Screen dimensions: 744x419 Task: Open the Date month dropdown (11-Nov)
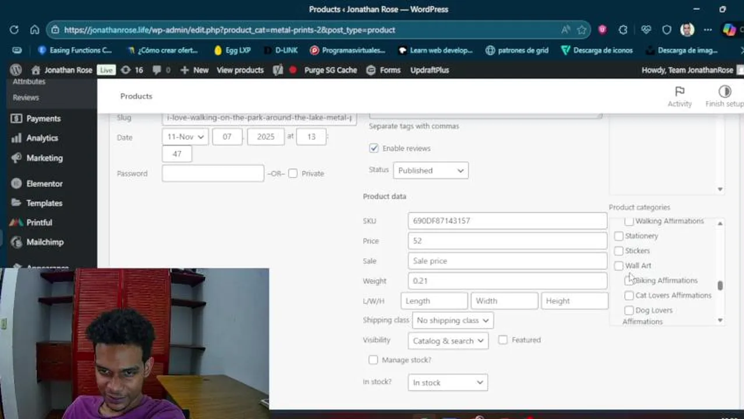click(x=185, y=137)
